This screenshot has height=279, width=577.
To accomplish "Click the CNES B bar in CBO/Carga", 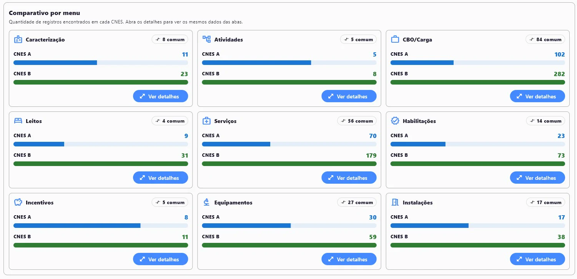I will tap(478, 82).
